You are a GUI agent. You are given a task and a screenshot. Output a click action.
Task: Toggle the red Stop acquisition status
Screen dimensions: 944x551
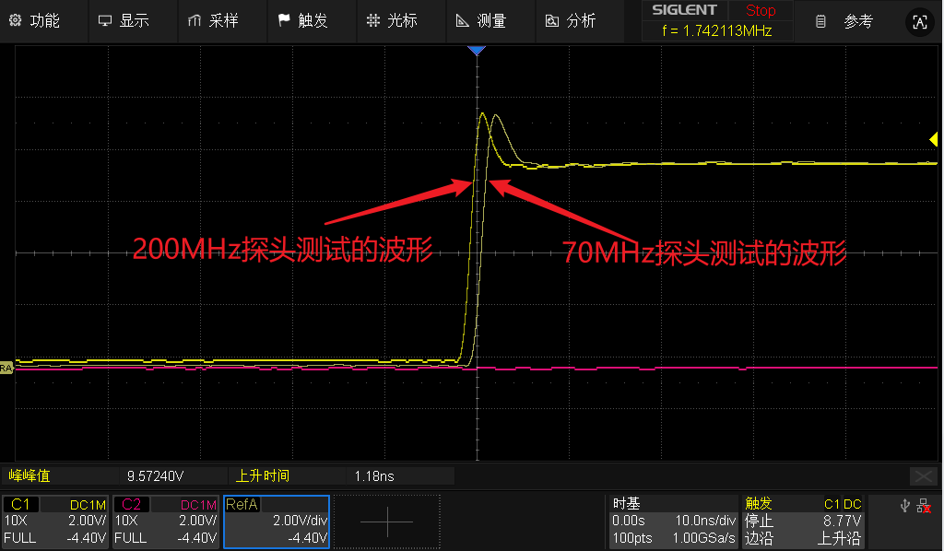[x=760, y=11]
